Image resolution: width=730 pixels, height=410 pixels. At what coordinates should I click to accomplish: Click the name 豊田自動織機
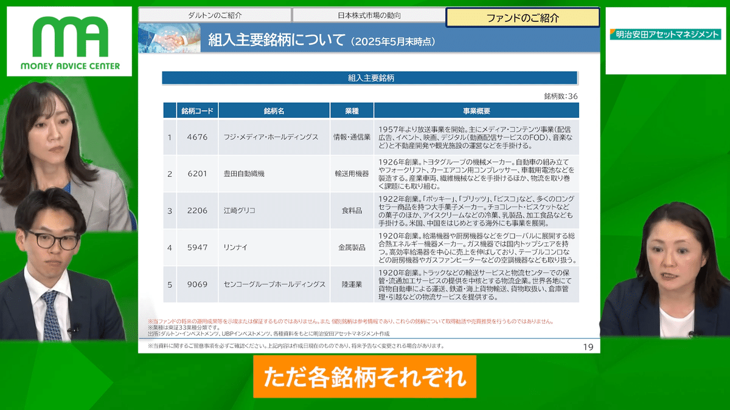pyautogui.click(x=244, y=174)
